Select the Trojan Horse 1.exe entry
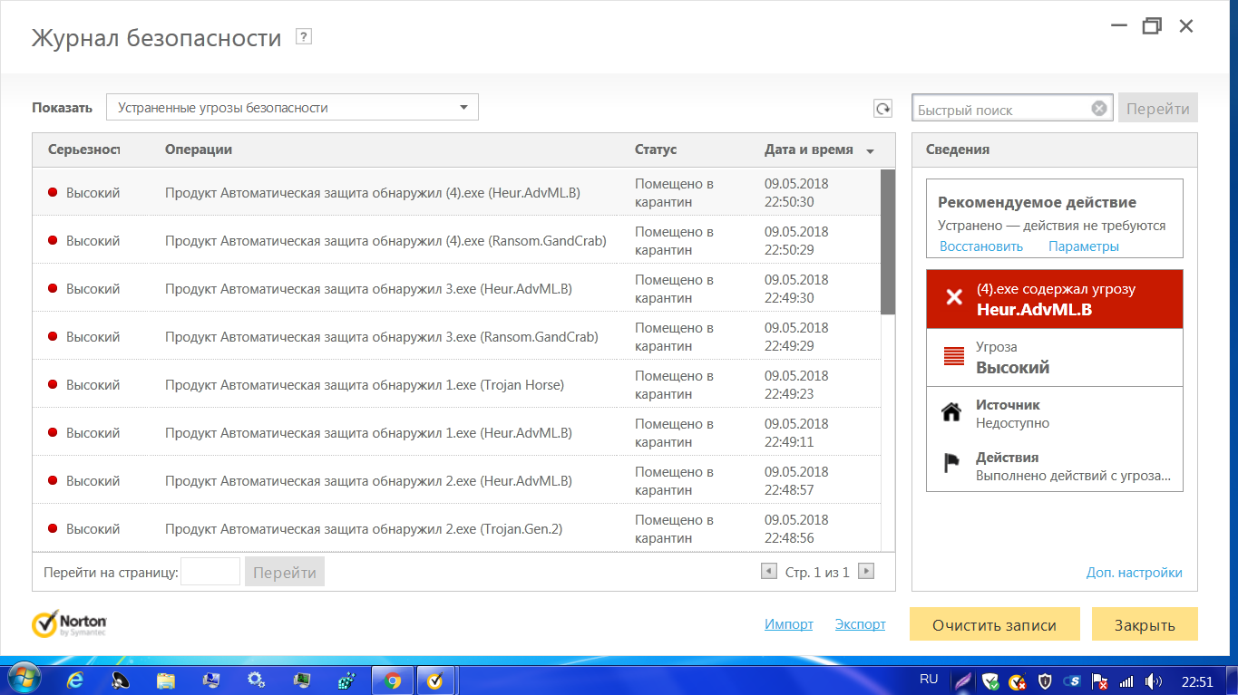 365,385
